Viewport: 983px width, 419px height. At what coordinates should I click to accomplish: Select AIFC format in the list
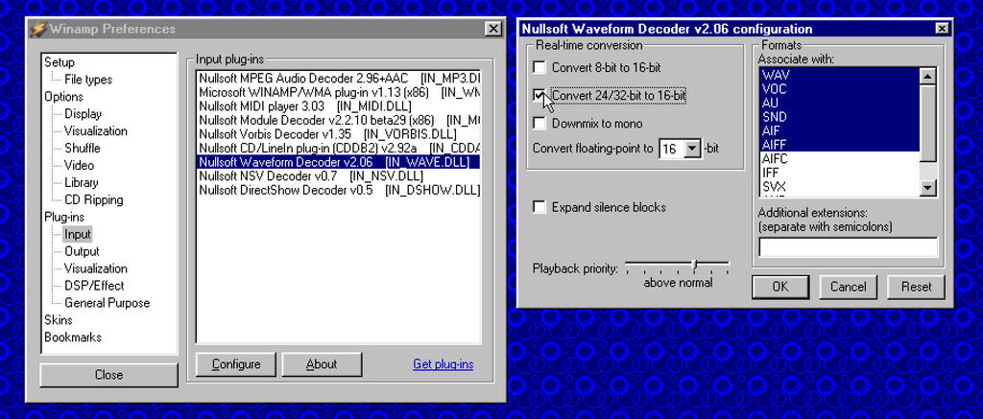(x=839, y=159)
